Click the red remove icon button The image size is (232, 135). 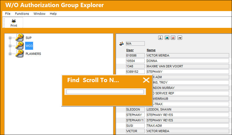(173, 38)
